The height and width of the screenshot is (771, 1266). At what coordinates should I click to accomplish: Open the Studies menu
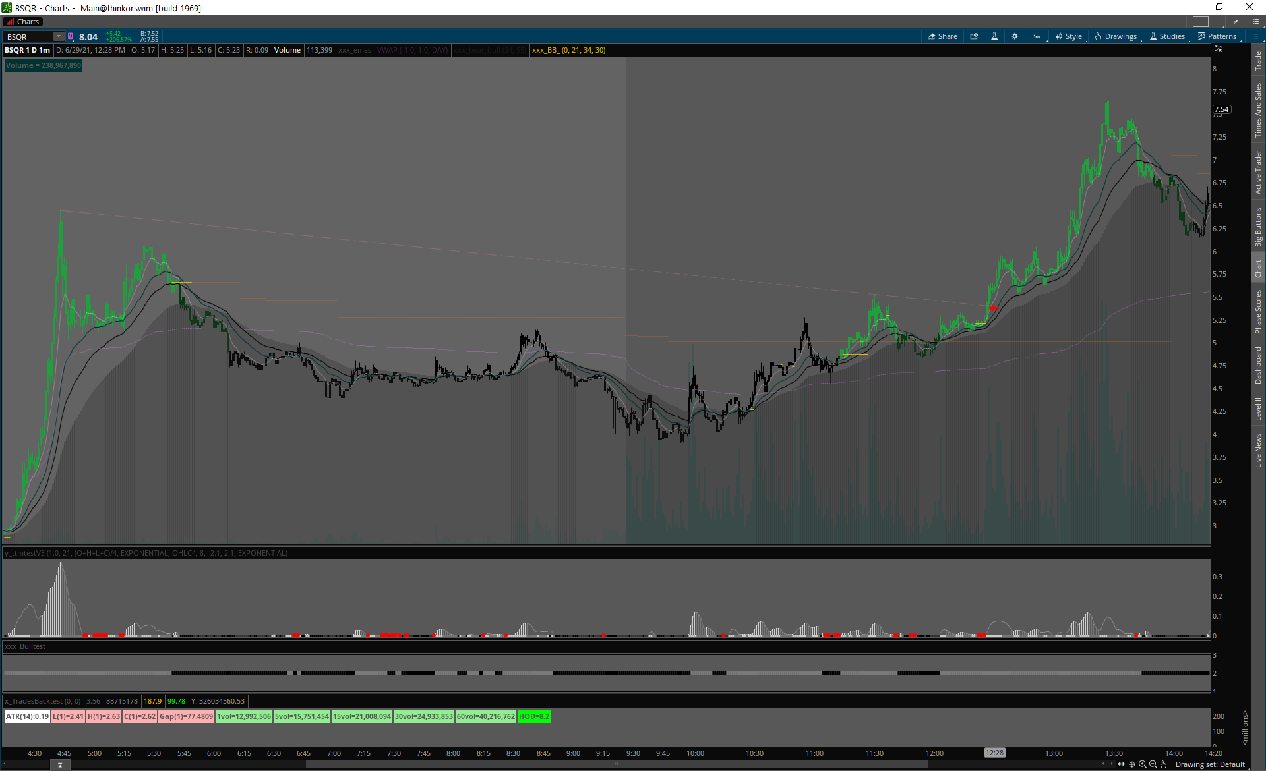point(1167,36)
